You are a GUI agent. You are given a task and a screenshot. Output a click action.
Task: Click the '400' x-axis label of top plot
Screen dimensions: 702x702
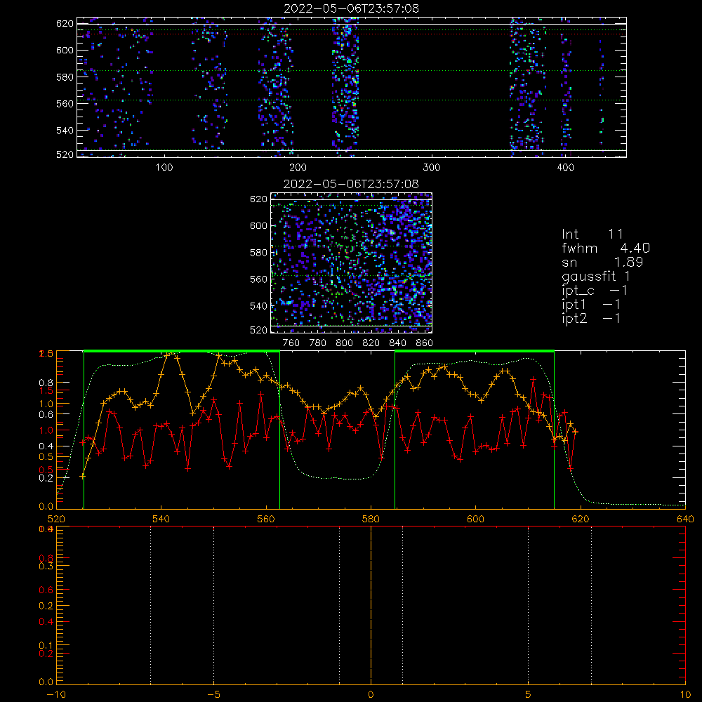pyautogui.click(x=565, y=168)
